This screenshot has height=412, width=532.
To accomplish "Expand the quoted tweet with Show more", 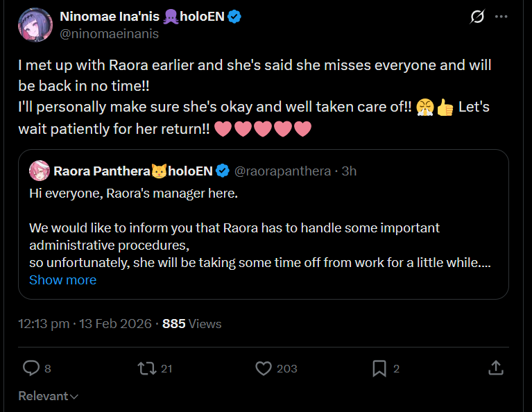I will pos(62,280).
